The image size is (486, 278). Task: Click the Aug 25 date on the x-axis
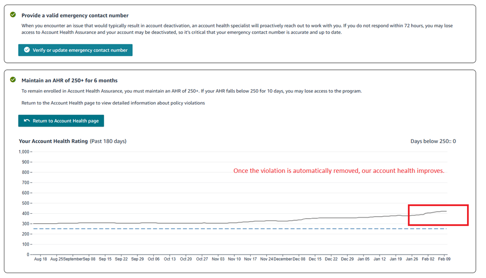point(56,259)
